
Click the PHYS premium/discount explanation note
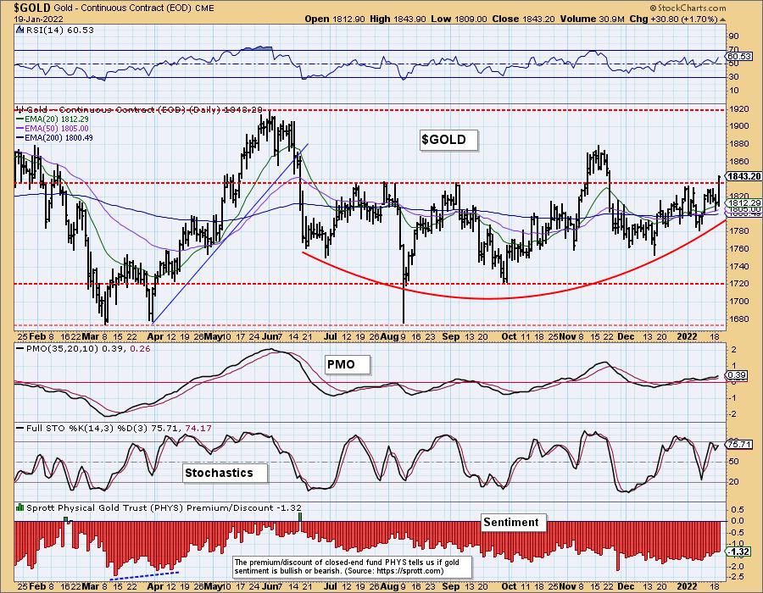[x=353, y=567]
